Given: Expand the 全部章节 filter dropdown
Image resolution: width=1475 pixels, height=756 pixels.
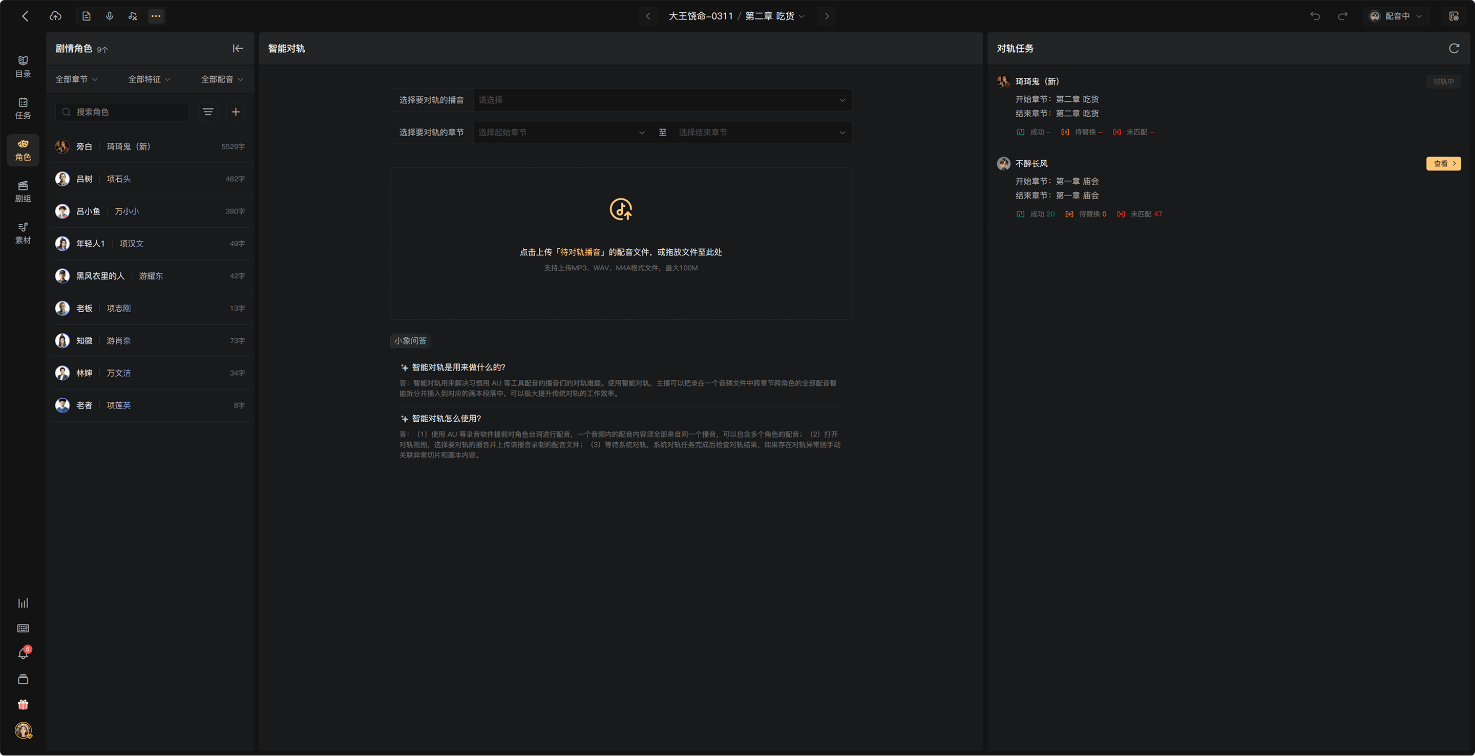Looking at the screenshot, I should tap(76, 79).
